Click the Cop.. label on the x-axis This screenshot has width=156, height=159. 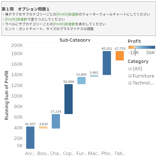(x=69, y=153)
